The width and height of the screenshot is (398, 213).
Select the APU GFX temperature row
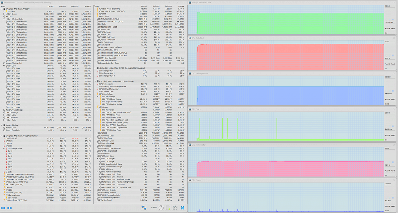tap(46, 146)
